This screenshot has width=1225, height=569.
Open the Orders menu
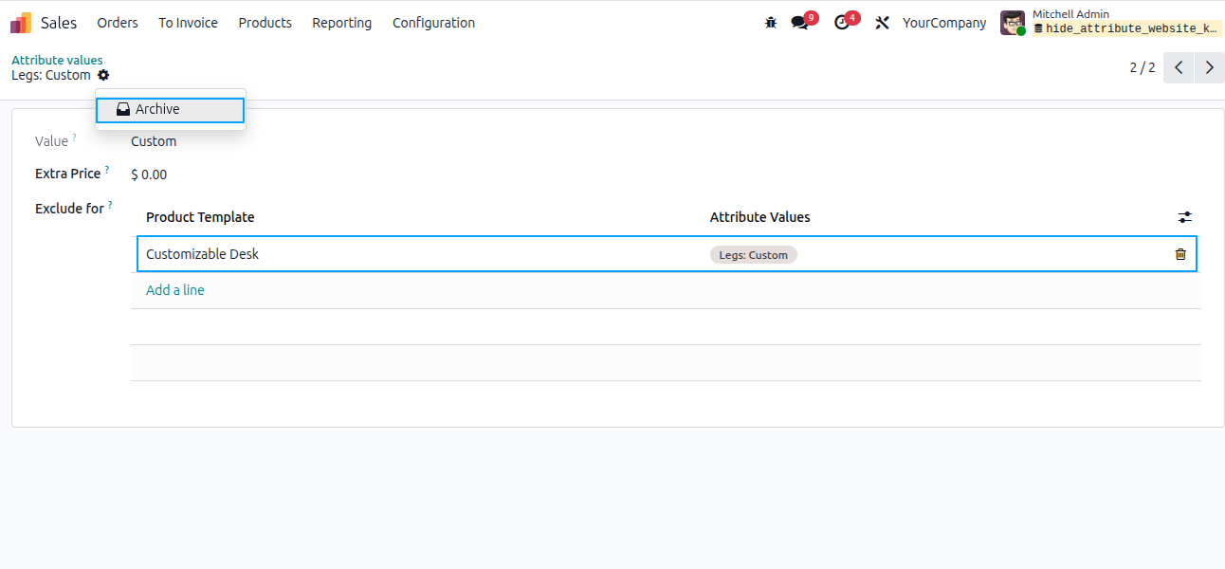(118, 23)
